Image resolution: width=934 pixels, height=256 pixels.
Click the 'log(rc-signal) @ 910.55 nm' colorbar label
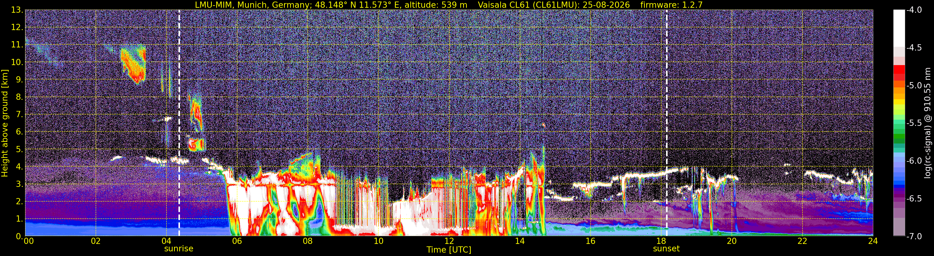927,123
